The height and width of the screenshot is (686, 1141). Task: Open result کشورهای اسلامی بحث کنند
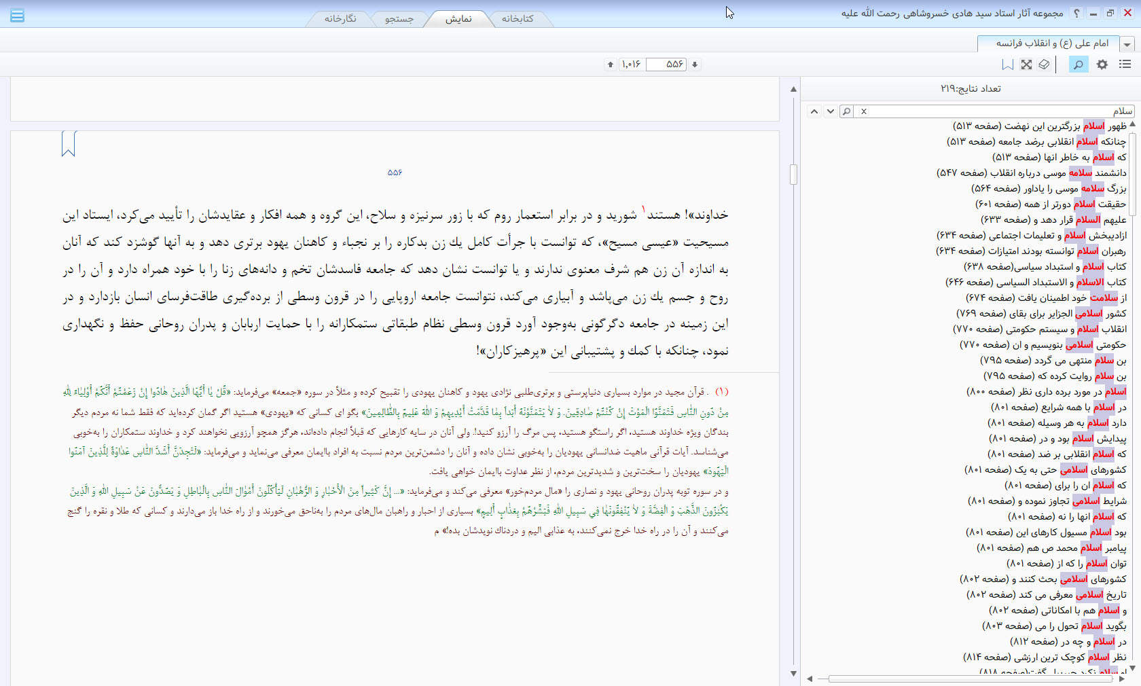coord(1043,579)
